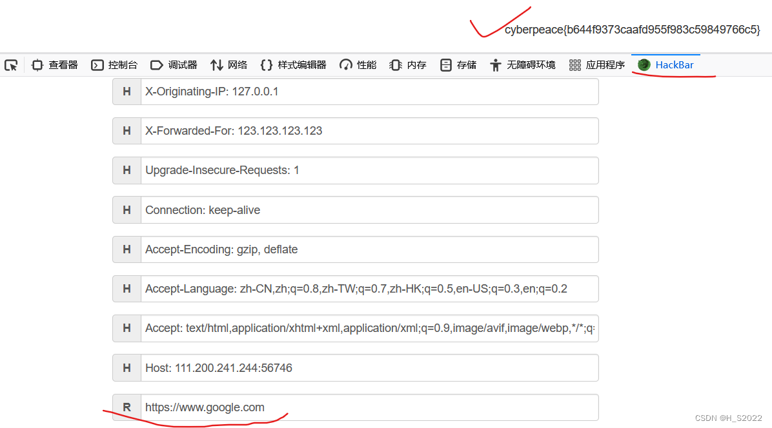Open the 查看器 inspector tab
This screenshot has height=428, width=772.
click(55, 65)
